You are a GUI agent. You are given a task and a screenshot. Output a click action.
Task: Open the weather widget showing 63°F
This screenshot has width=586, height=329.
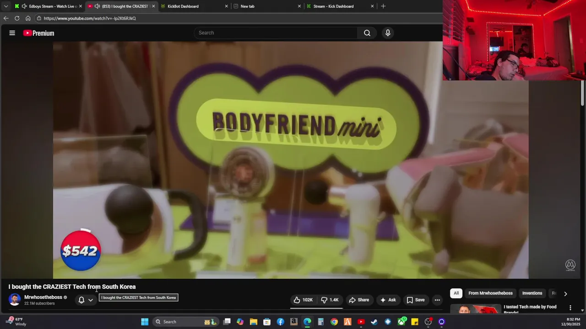pyautogui.click(x=16, y=322)
